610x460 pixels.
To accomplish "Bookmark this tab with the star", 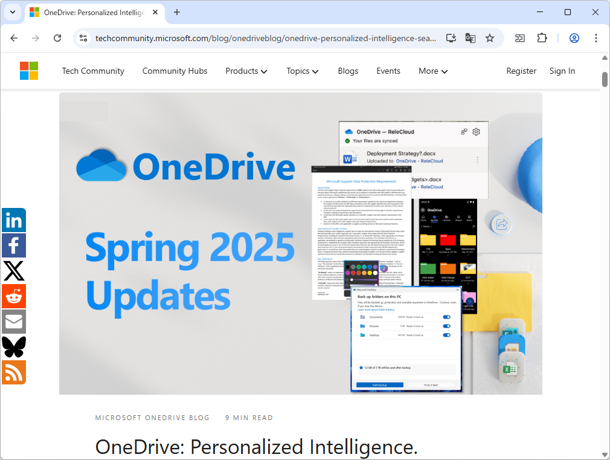I will coord(490,38).
